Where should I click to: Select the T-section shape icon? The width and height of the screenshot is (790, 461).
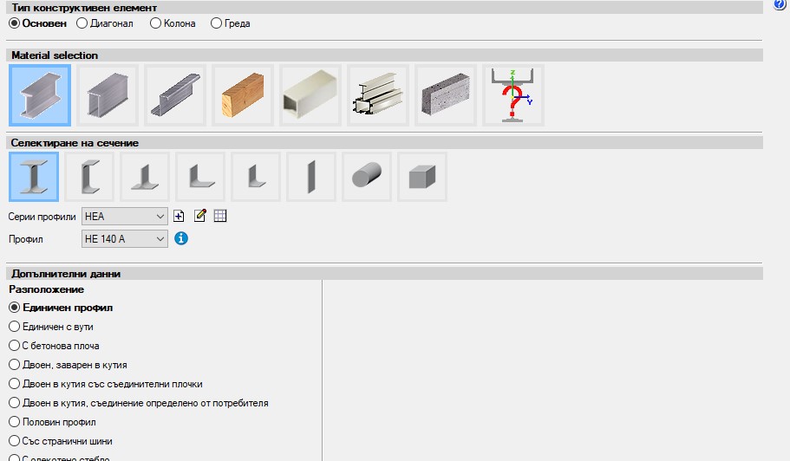(145, 177)
